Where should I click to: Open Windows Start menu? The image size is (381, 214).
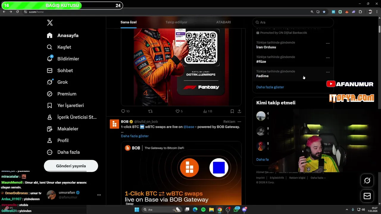tap(137, 210)
